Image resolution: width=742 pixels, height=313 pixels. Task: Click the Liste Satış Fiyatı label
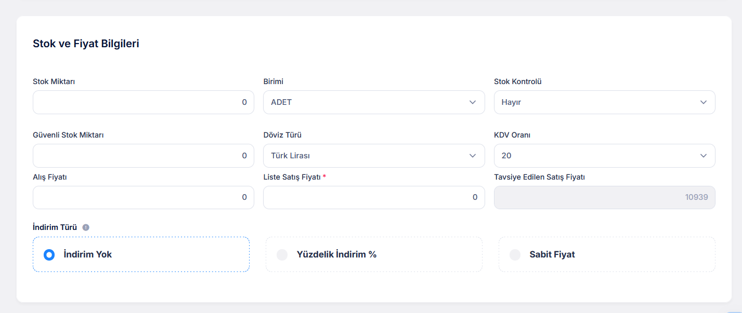(292, 177)
